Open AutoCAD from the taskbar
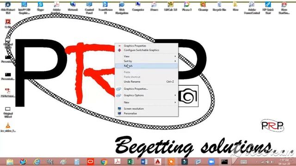The image size is (296, 166). (x=158, y=162)
